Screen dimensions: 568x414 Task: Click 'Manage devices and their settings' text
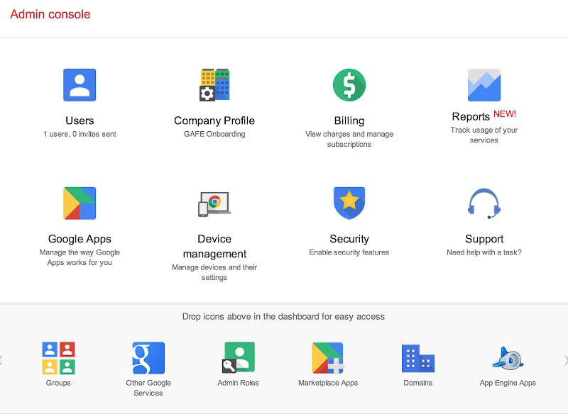click(214, 272)
